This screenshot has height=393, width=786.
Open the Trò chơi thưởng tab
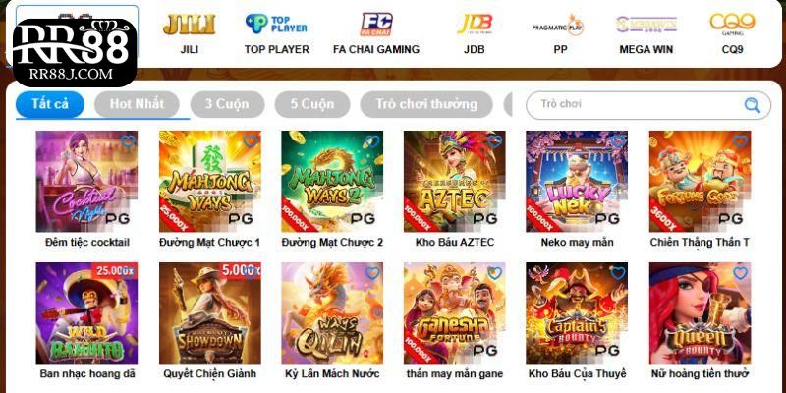(x=426, y=104)
